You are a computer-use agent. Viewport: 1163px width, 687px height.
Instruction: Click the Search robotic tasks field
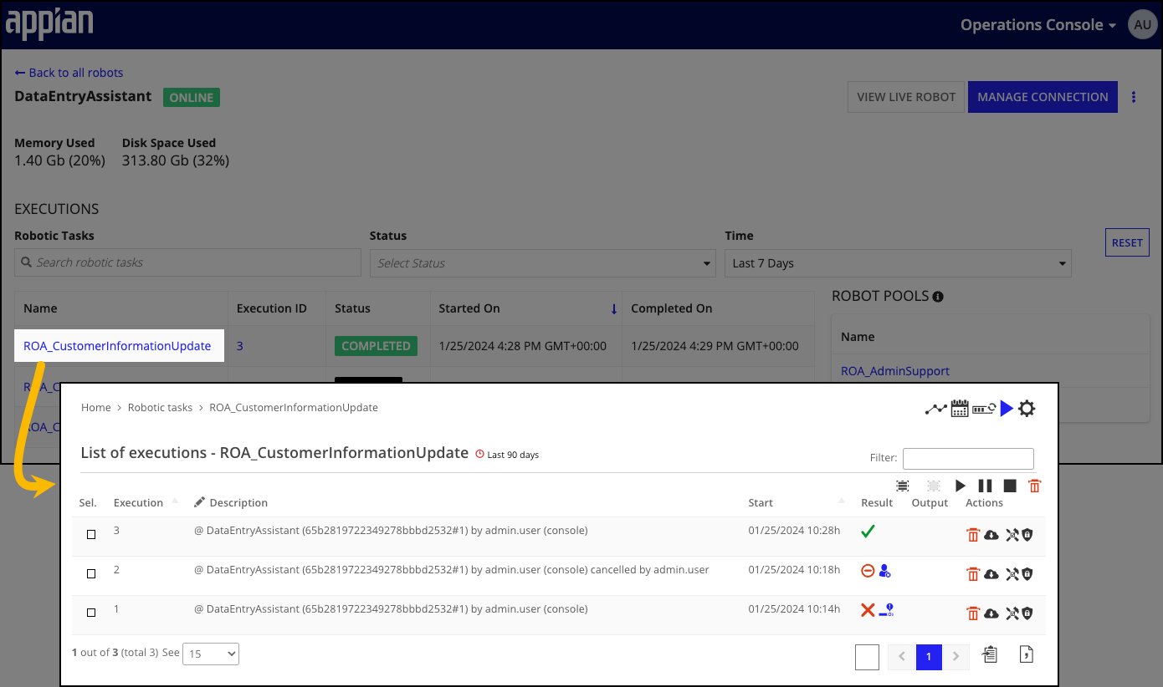pos(187,262)
